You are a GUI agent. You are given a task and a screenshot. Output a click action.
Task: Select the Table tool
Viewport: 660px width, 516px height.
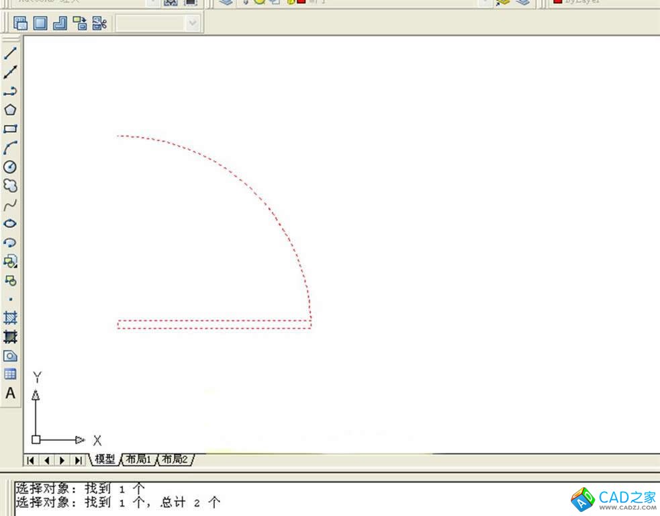[x=10, y=374]
